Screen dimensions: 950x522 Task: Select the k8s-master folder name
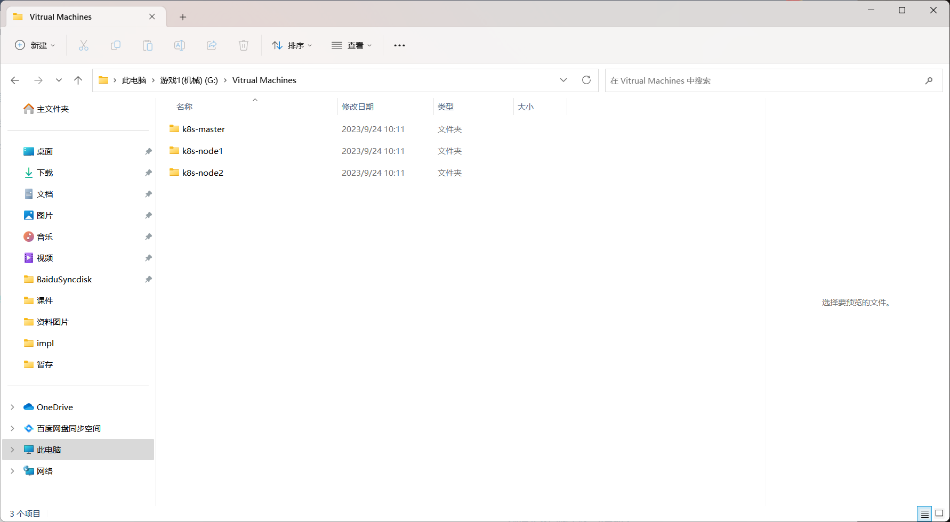coord(204,129)
